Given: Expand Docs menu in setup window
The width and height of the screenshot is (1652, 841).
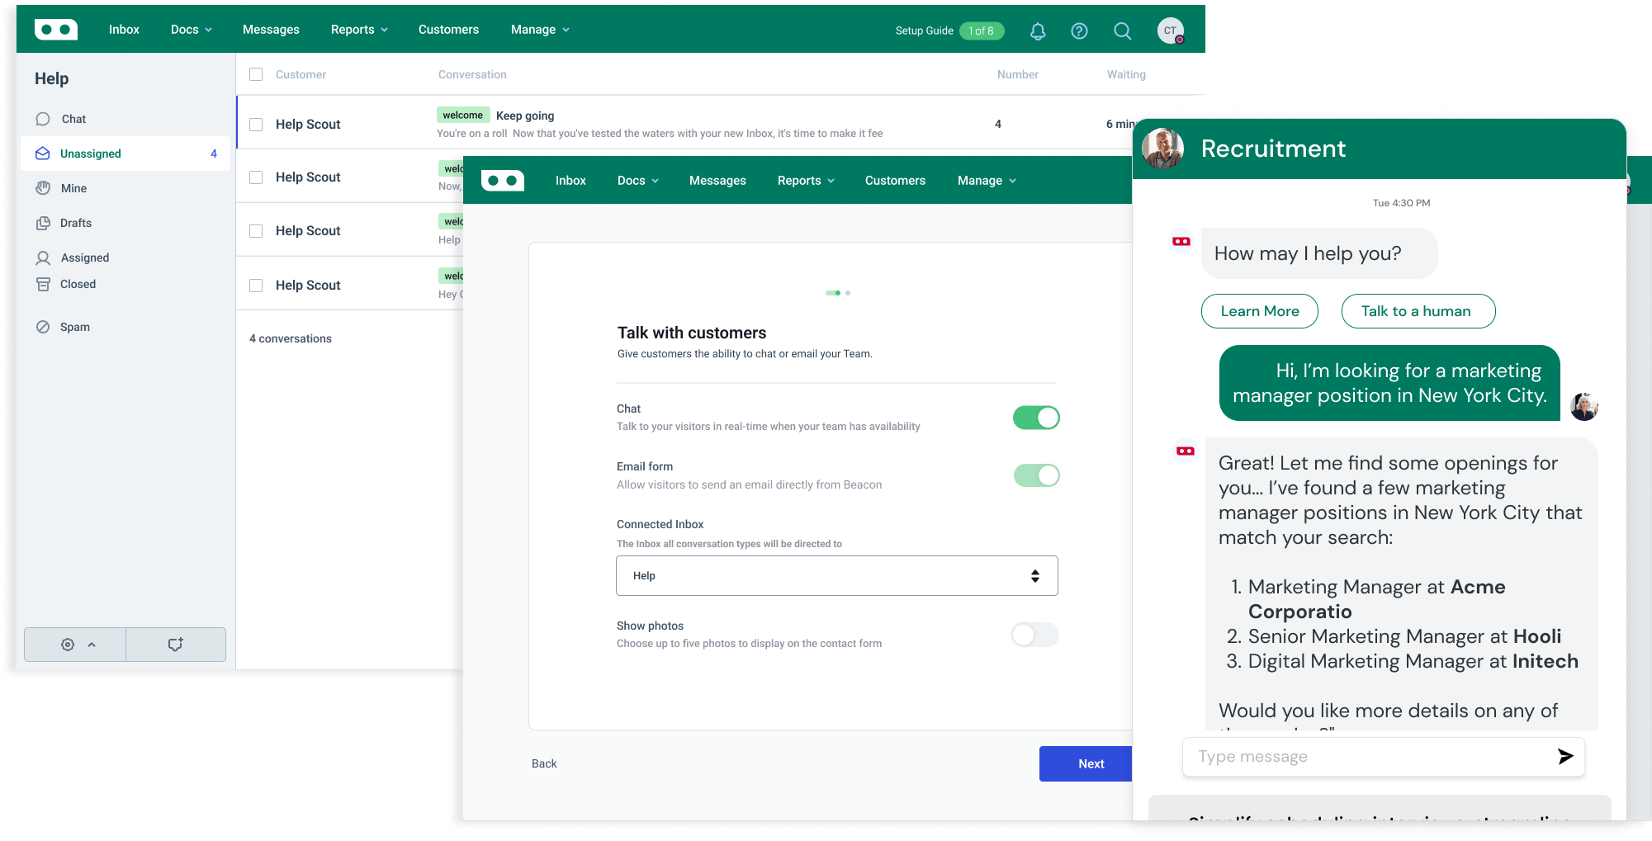Looking at the screenshot, I should 638,181.
